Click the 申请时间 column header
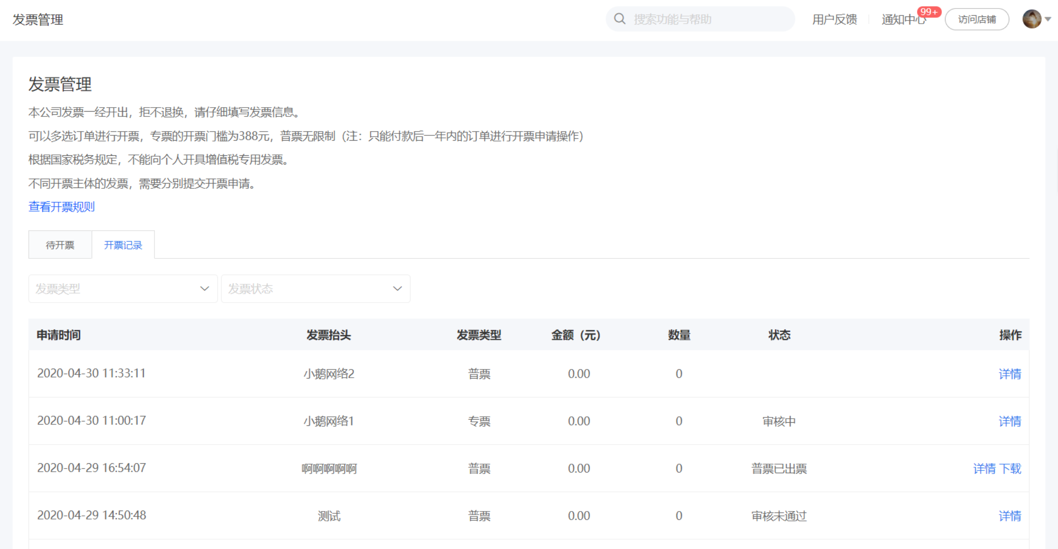The height and width of the screenshot is (549, 1058). pyautogui.click(x=59, y=335)
